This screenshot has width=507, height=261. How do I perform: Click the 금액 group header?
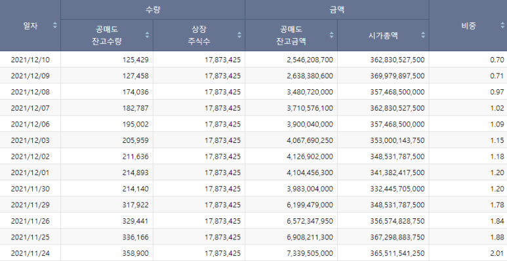coord(337,10)
